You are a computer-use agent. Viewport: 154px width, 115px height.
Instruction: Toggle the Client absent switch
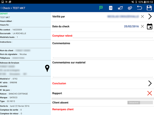(140, 102)
